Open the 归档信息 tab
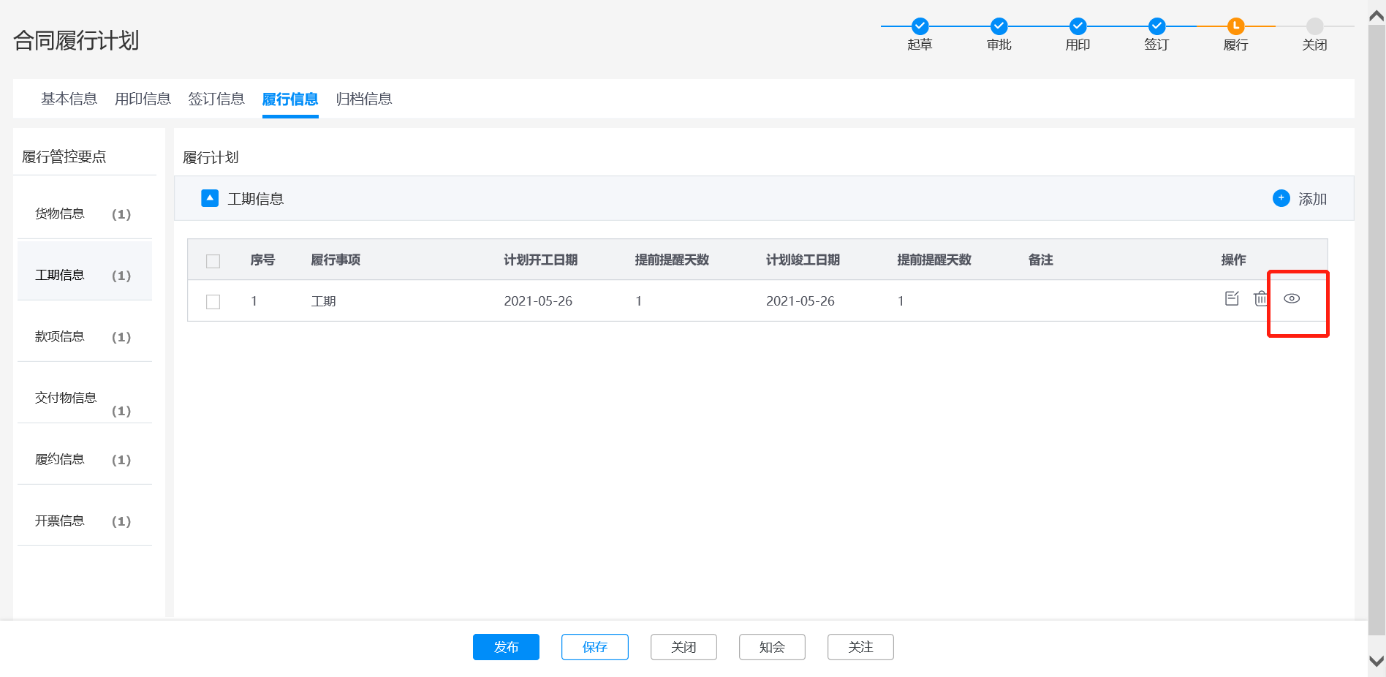Viewport: 1386px width, 677px height. (363, 99)
